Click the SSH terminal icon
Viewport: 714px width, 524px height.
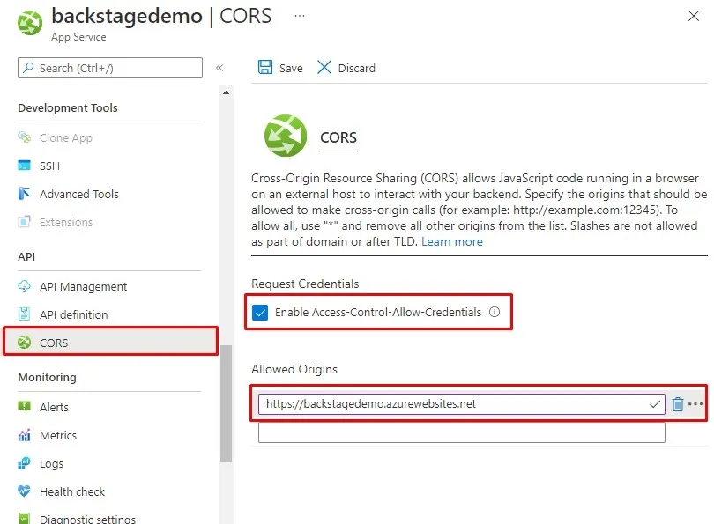tap(24, 165)
